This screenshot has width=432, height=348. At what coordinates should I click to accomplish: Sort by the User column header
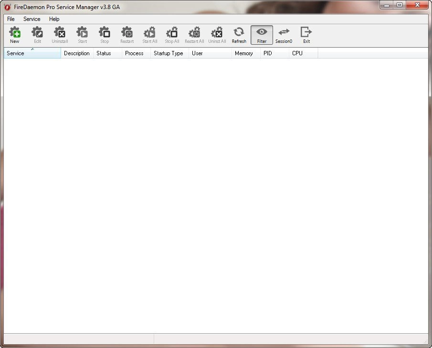click(x=210, y=53)
